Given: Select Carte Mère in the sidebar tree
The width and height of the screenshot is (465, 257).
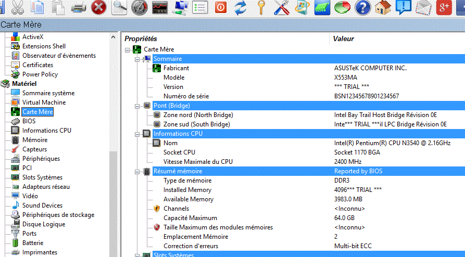Looking at the screenshot, I should [37, 112].
